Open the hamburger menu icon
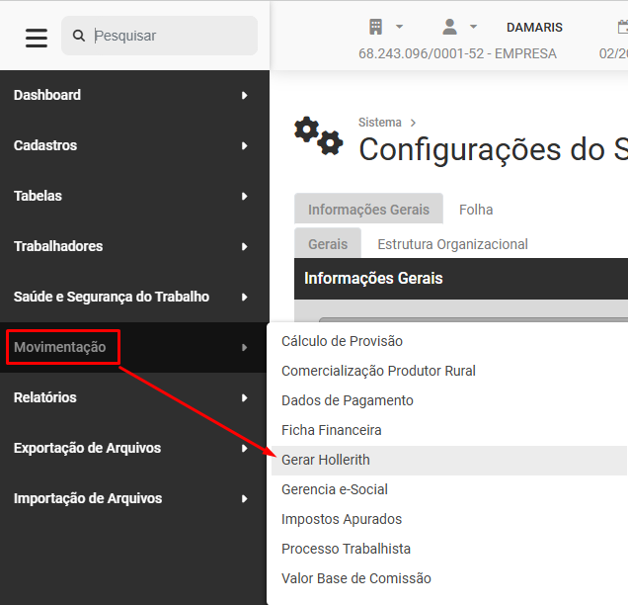Image resolution: width=628 pixels, height=605 pixels. 37,38
